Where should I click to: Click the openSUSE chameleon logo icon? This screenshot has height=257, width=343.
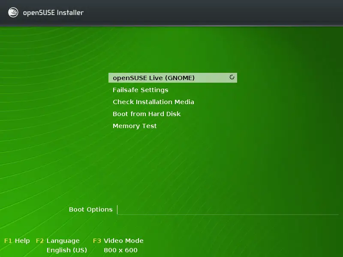point(13,12)
